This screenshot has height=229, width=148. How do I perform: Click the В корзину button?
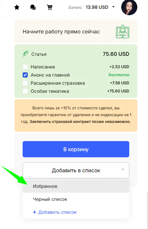pos(76,149)
